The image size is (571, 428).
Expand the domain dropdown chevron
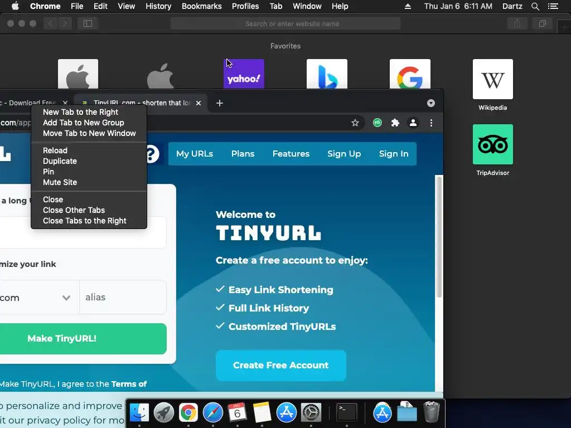click(x=66, y=298)
